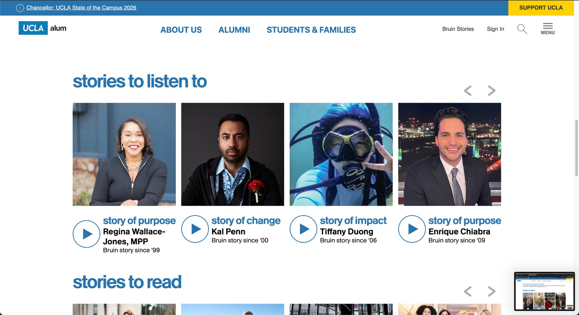Open the search magnifier icon

click(x=522, y=29)
